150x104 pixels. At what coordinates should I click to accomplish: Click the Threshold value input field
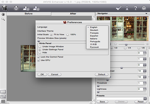pyautogui.click(x=140, y=83)
